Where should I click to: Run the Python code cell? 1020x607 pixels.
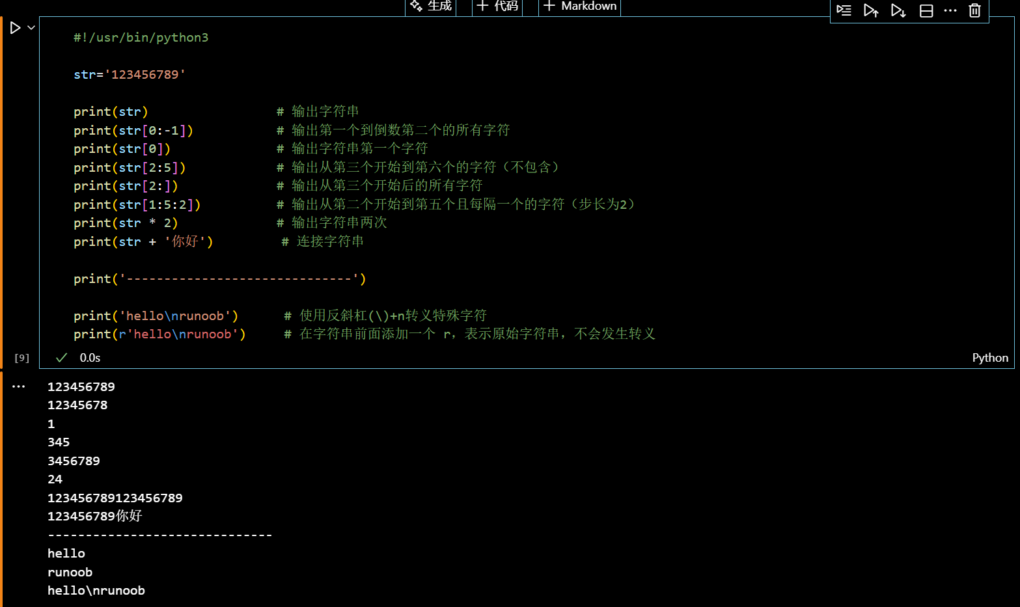pos(16,27)
